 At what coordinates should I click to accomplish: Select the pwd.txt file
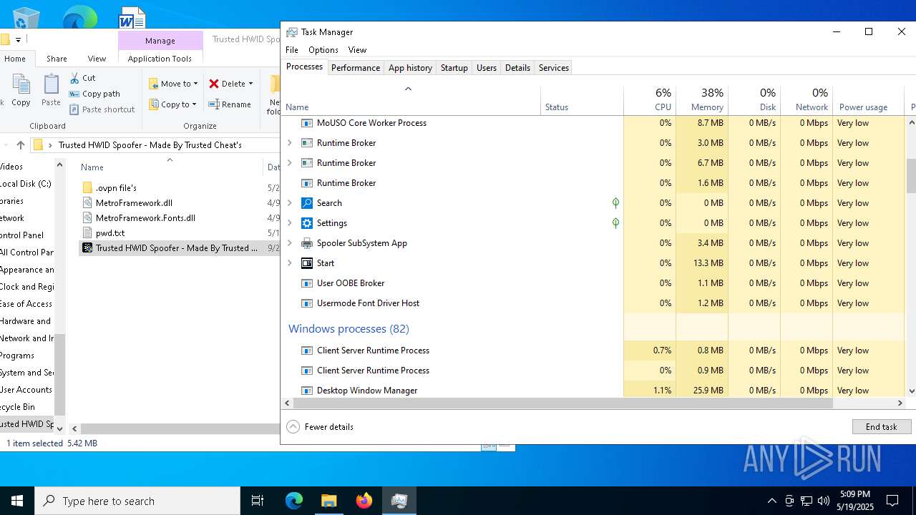[x=110, y=233]
